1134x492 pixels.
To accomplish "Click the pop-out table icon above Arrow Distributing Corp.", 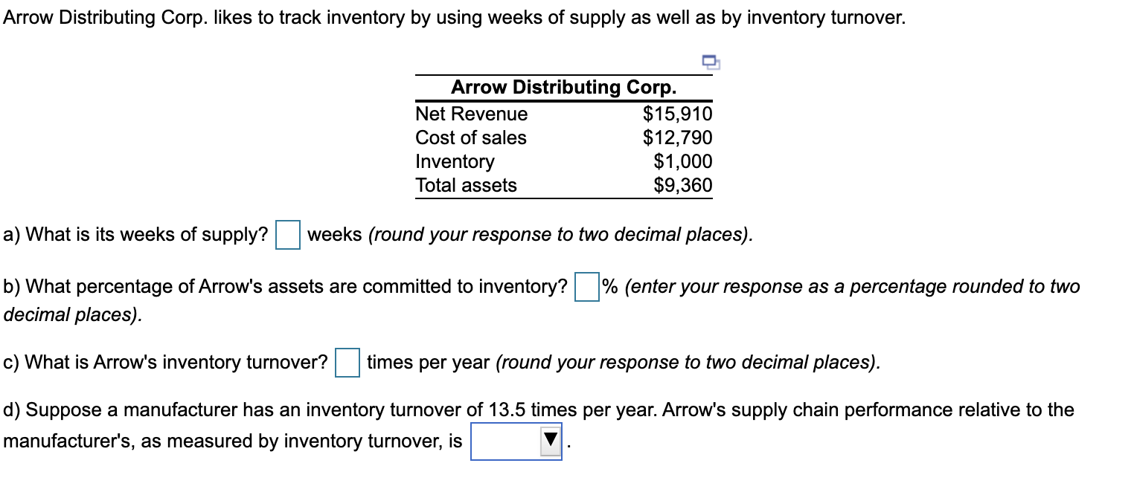I will point(710,64).
